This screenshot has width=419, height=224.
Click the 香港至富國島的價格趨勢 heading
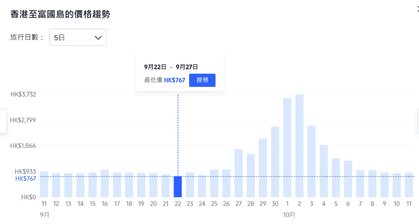[60, 14]
